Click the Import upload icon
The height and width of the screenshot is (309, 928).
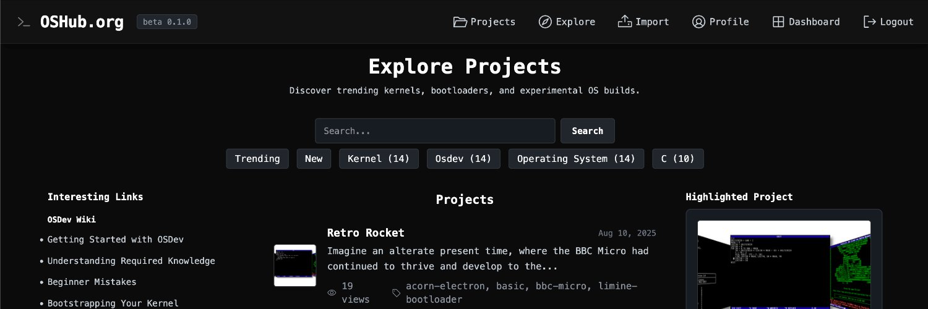pos(625,22)
